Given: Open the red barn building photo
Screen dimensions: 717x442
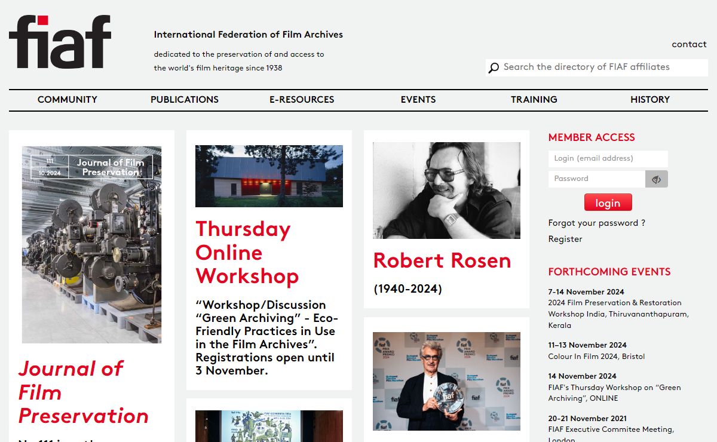Looking at the screenshot, I should click(269, 176).
